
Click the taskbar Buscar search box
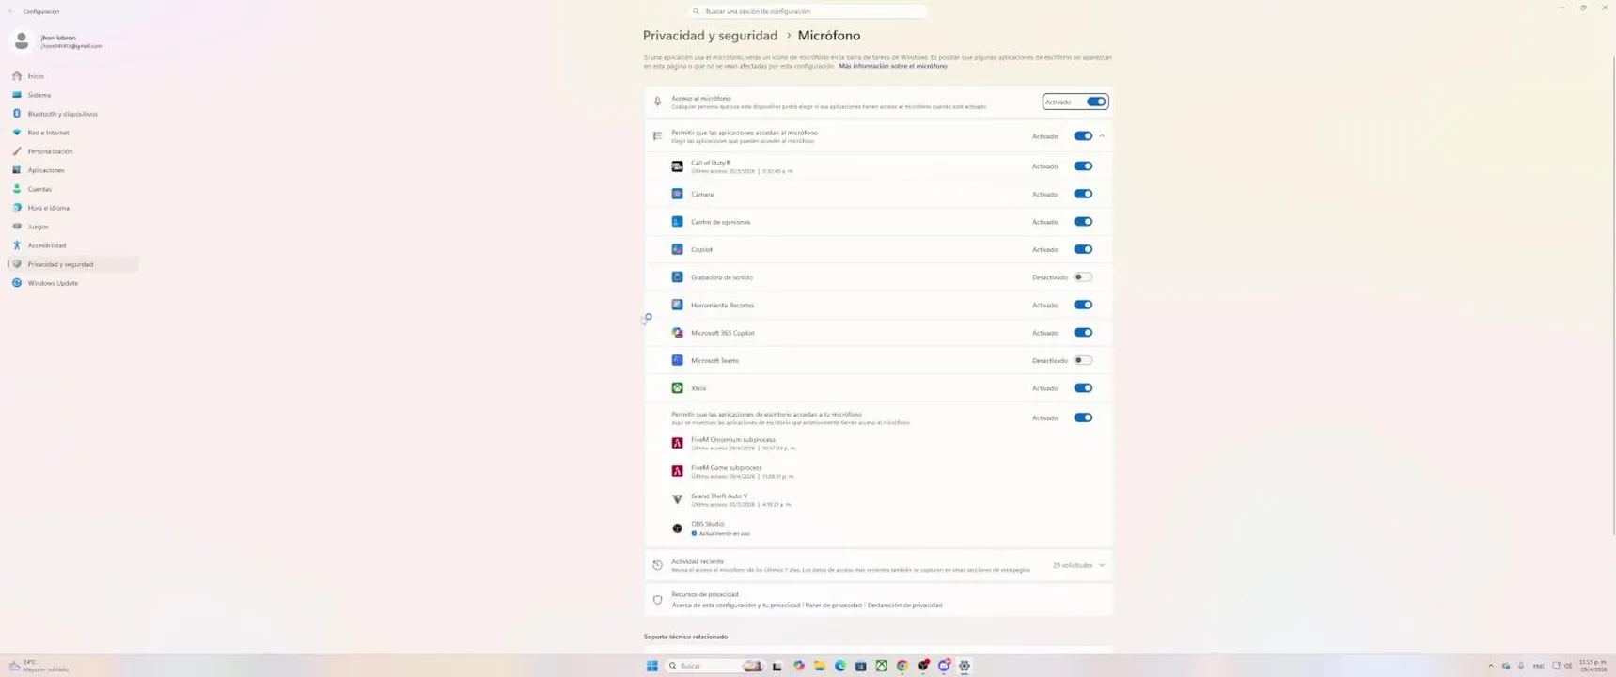click(714, 666)
